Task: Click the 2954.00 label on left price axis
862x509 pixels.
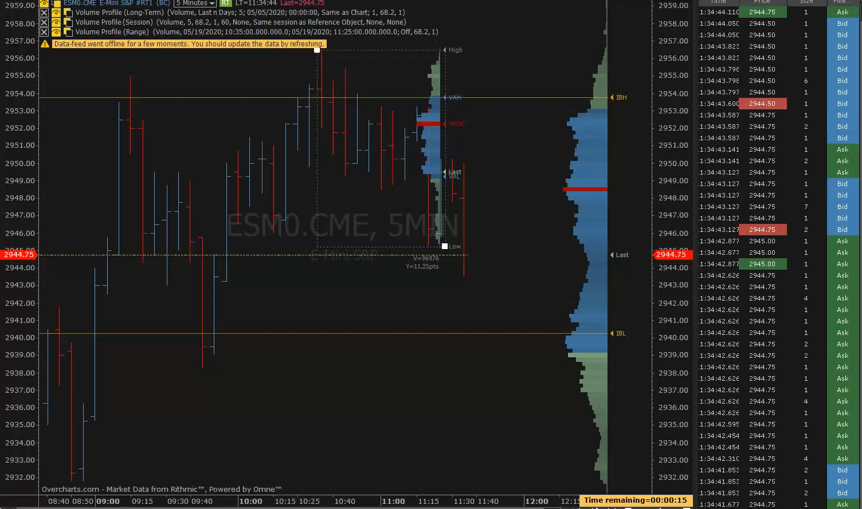Action: click(19, 93)
